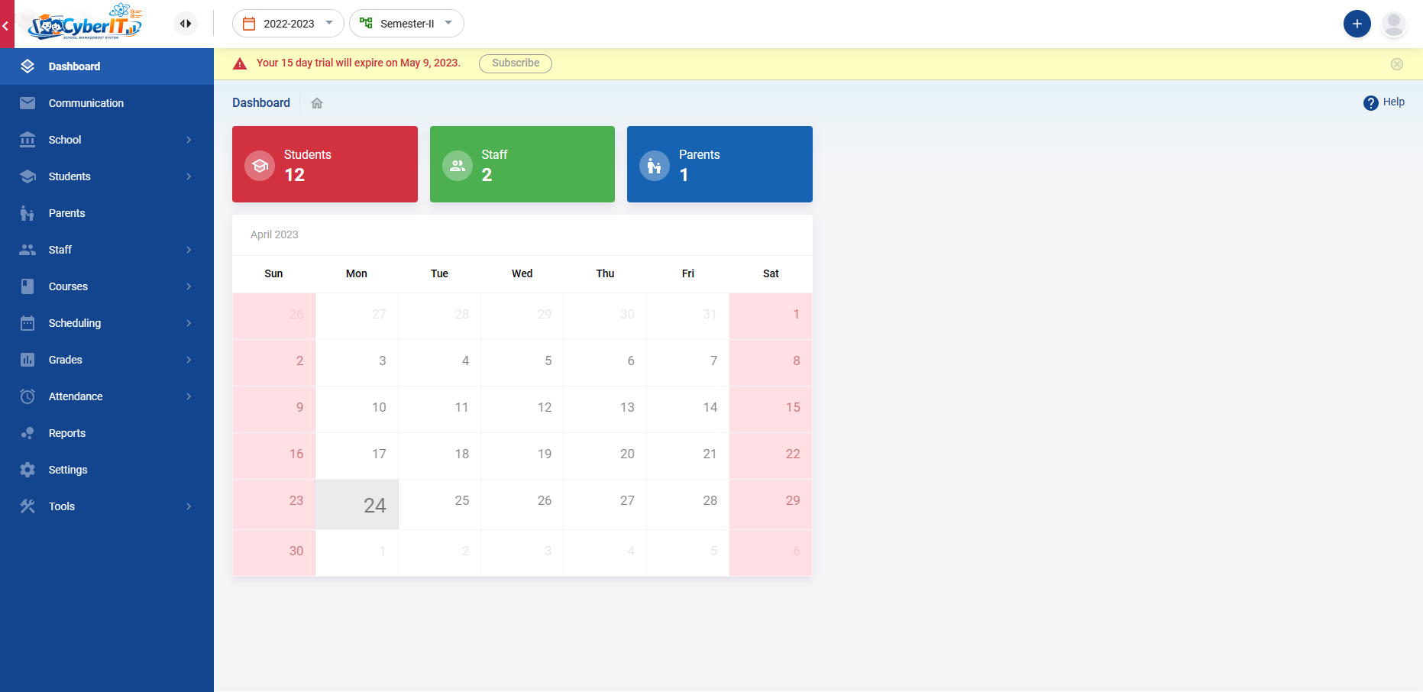Viewport: 1423px width, 692px height.
Task: Click the Parents sidebar icon
Action: tap(27, 213)
